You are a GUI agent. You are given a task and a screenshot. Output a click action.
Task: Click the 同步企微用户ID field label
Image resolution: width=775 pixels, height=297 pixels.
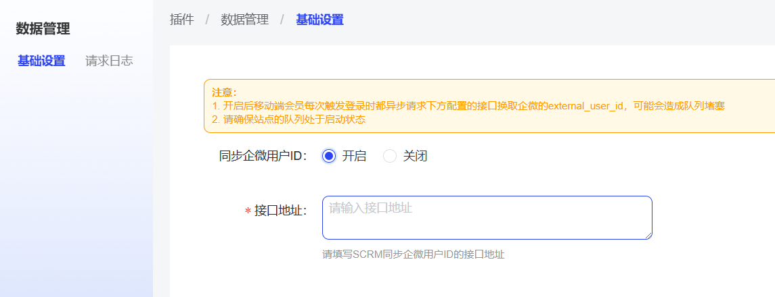263,156
